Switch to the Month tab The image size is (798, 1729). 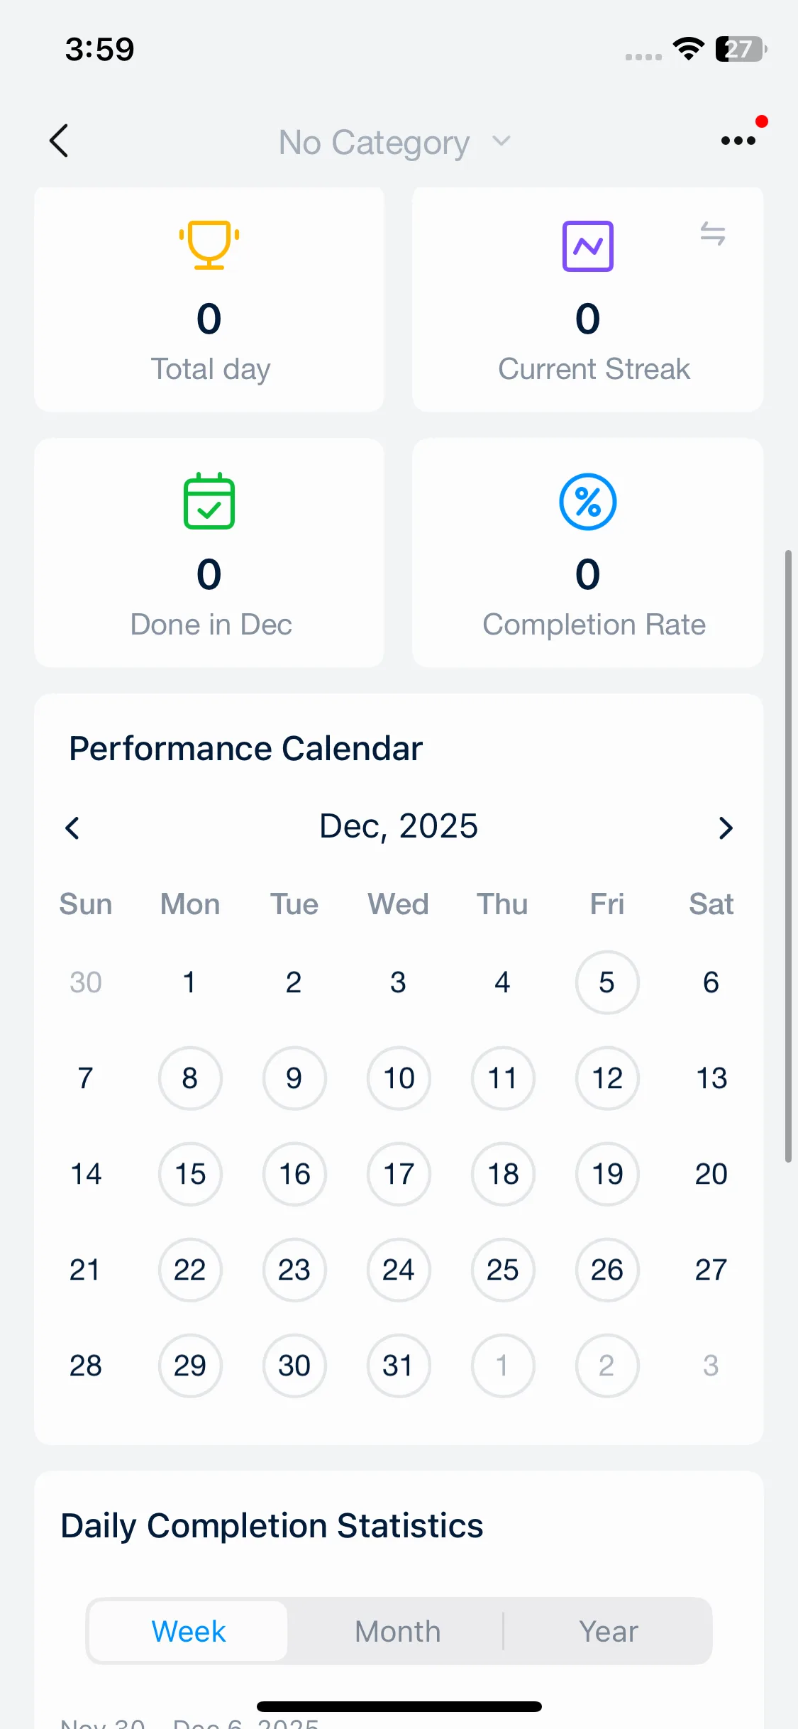pyautogui.click(x=397, y=1631)
